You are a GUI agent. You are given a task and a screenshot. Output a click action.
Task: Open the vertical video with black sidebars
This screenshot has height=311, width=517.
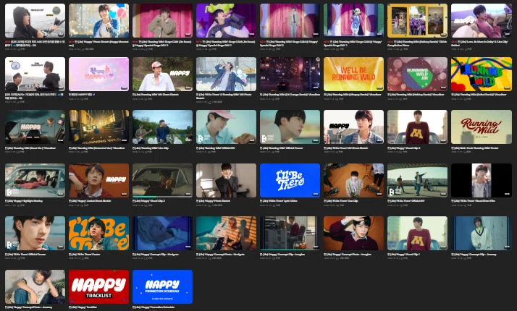482,181
